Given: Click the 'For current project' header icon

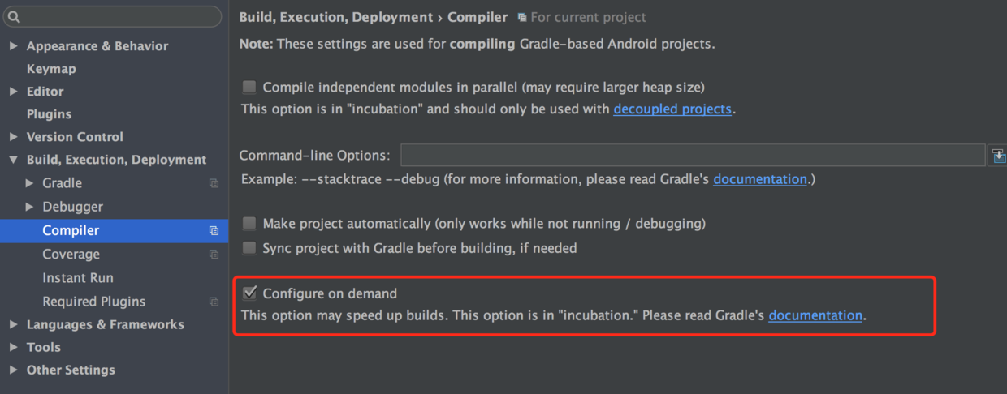Looking at the screenshot, I should (x=521, y=18).
